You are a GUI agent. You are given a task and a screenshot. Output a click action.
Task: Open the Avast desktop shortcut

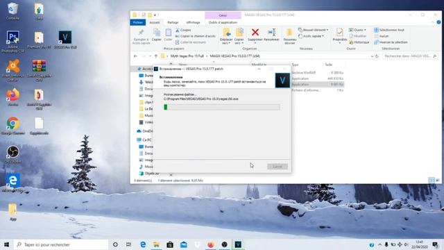pos(12,70)
